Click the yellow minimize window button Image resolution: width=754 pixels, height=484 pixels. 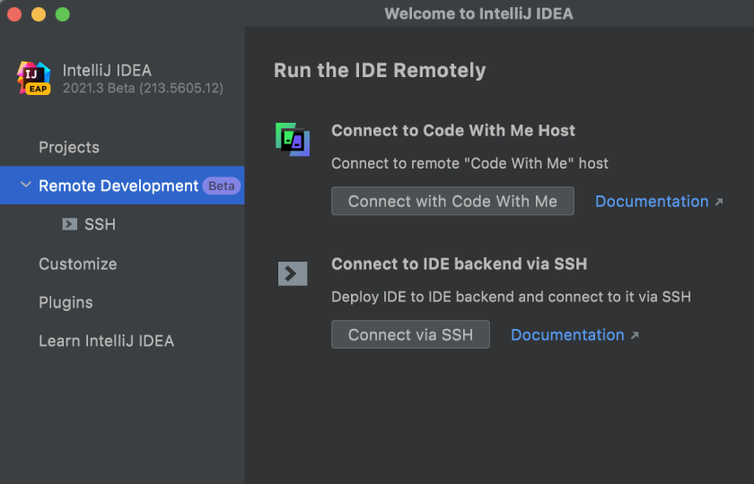(x=39, y=14)
